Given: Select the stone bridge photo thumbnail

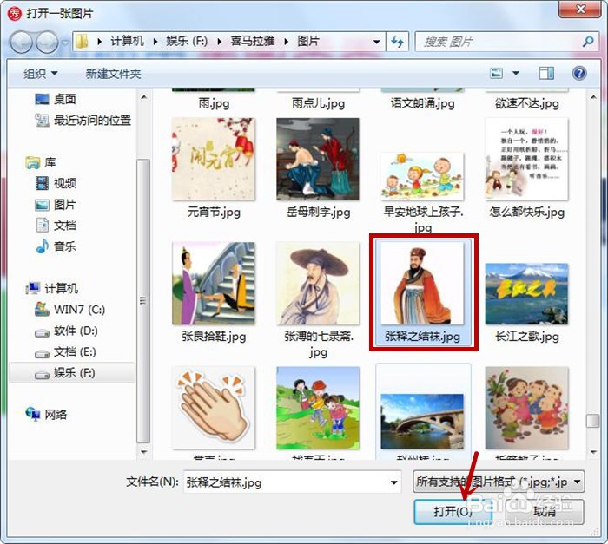Looking at the screenshot, I should 423,421.
